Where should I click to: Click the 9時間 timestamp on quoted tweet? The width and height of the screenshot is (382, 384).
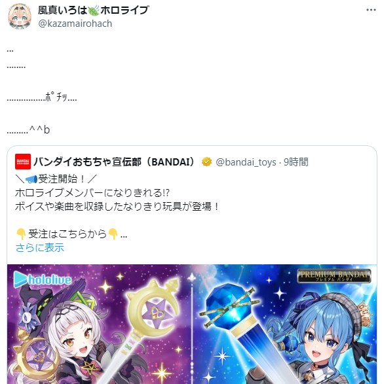296,162
